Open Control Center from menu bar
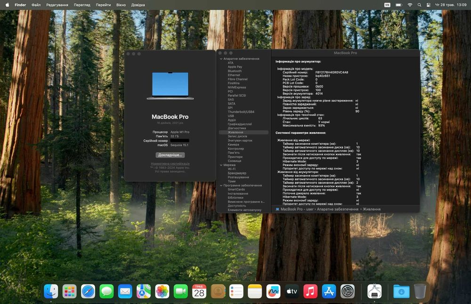The width and height of the screenshot is (471, 304). (428, 5)
